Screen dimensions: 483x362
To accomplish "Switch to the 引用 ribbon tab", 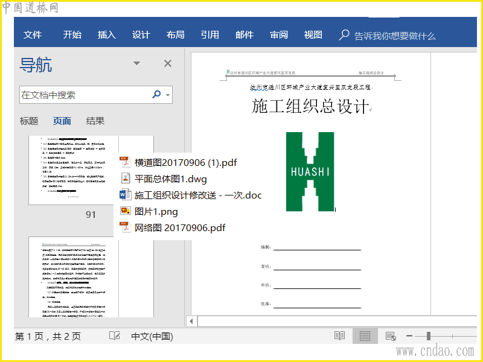I will pyautogui.click(x=210, y=34).
